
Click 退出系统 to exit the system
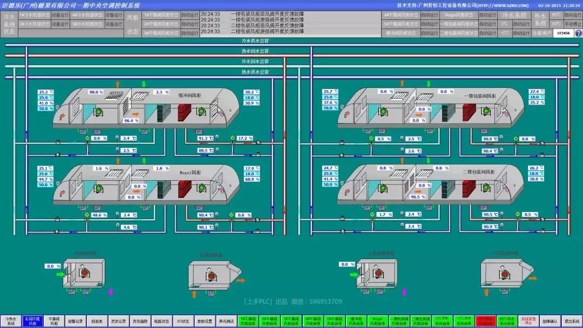(x=572, y=321)
